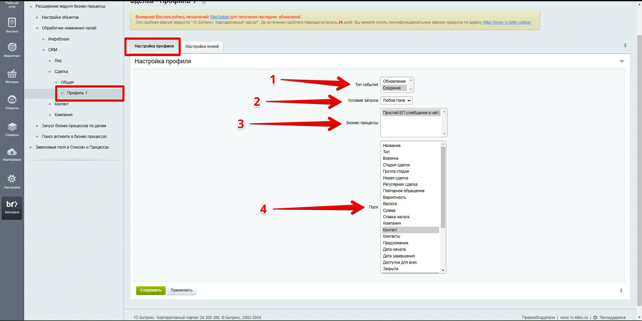Collapse the Настройка профиля section arrow
This screenshot has width=642, height=321.
tap(622, 61)
